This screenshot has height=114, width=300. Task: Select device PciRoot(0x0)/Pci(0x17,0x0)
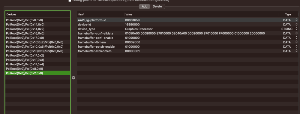[x=37, y=38]
